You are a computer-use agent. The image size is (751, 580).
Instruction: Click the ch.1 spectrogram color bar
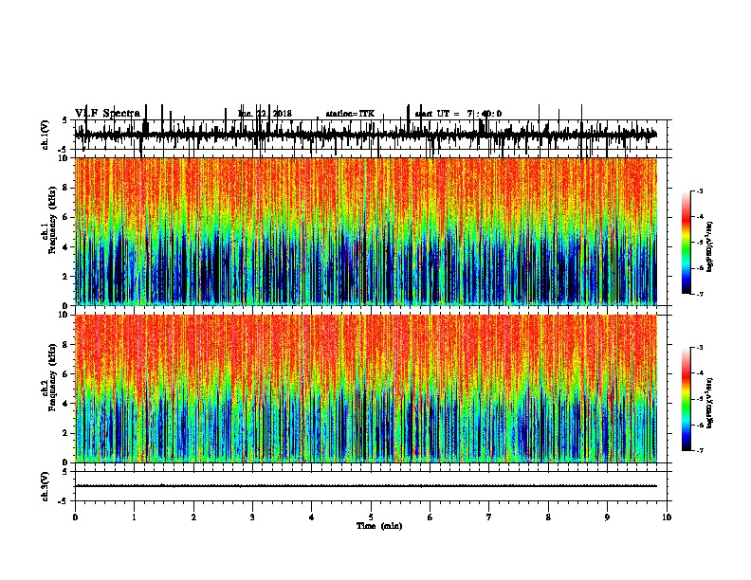click(x=686, y=243)
